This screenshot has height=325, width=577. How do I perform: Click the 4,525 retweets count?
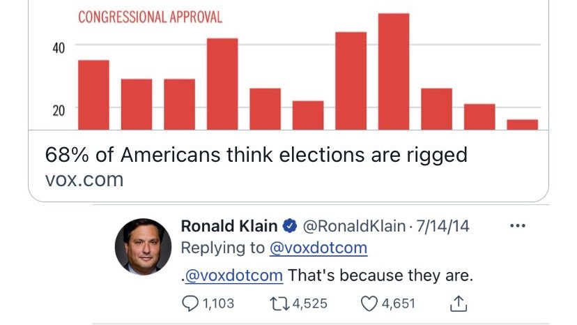[310, 303]
